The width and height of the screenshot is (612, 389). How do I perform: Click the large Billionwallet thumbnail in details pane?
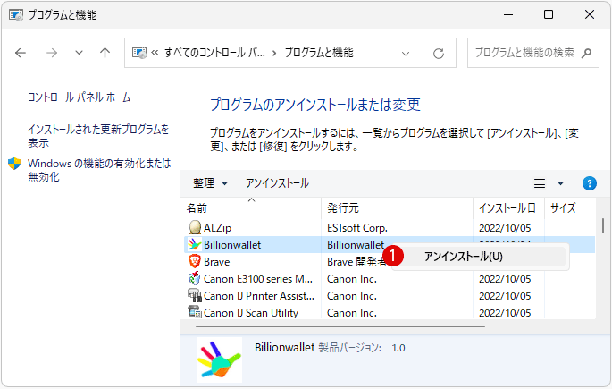click(219, 360)
